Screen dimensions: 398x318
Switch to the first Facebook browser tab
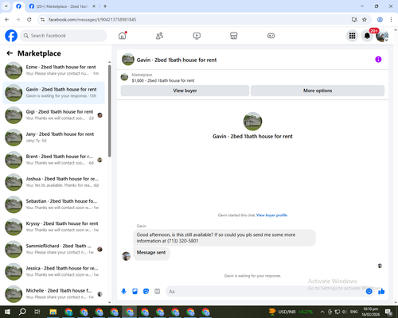(18, 6)
